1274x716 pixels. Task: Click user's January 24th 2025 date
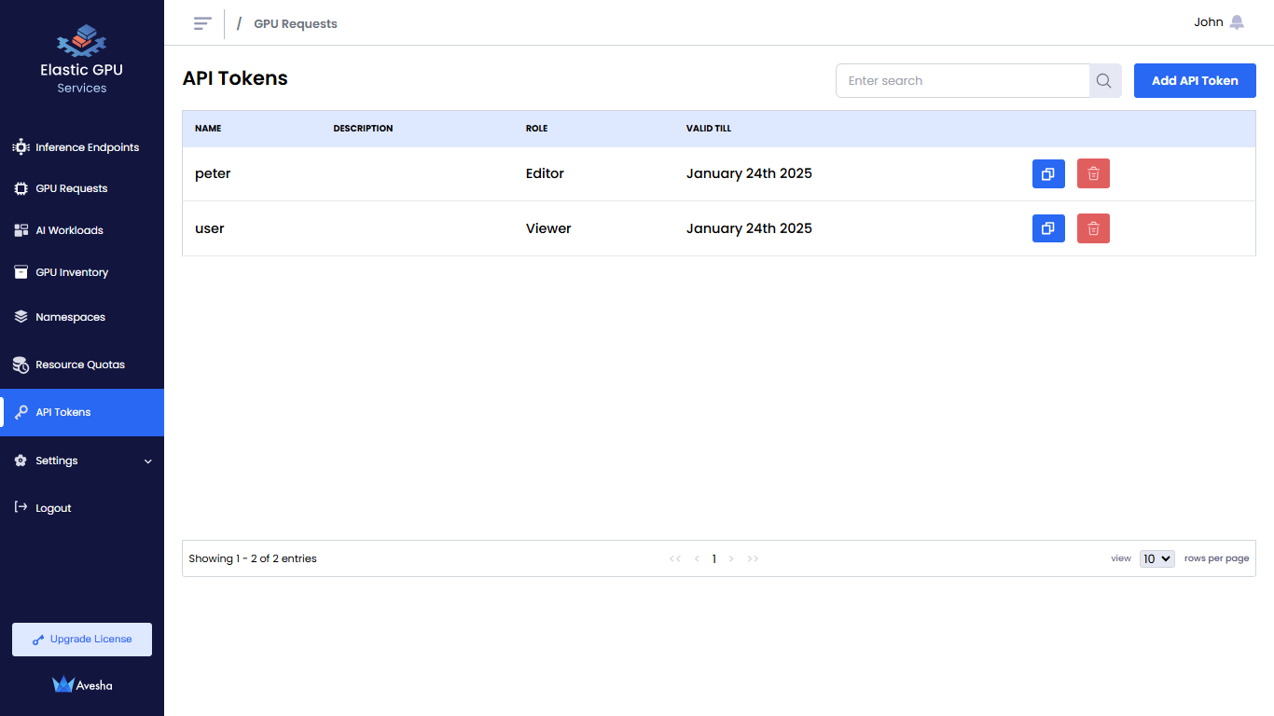(749, 228)
